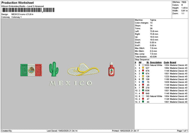The image size is (189, 133).
Task: Click the 'Brand' column header
Action: click(x=173, y=62)
